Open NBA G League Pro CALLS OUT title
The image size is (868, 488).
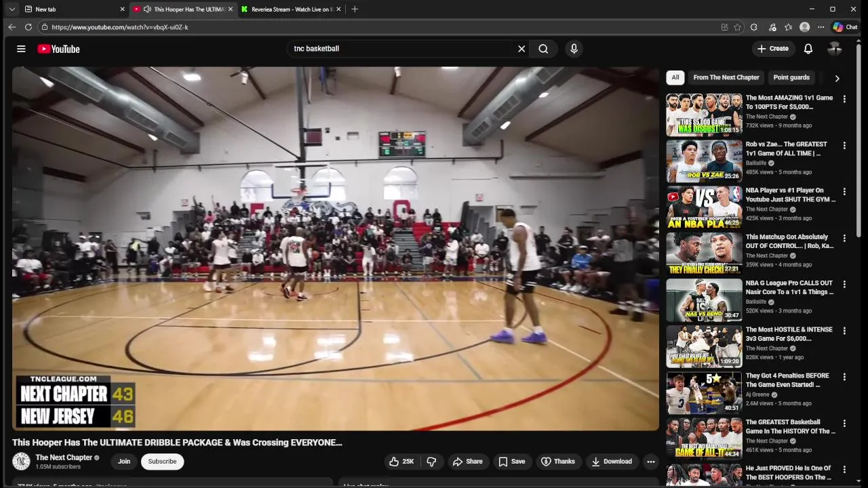pos(790,287)
